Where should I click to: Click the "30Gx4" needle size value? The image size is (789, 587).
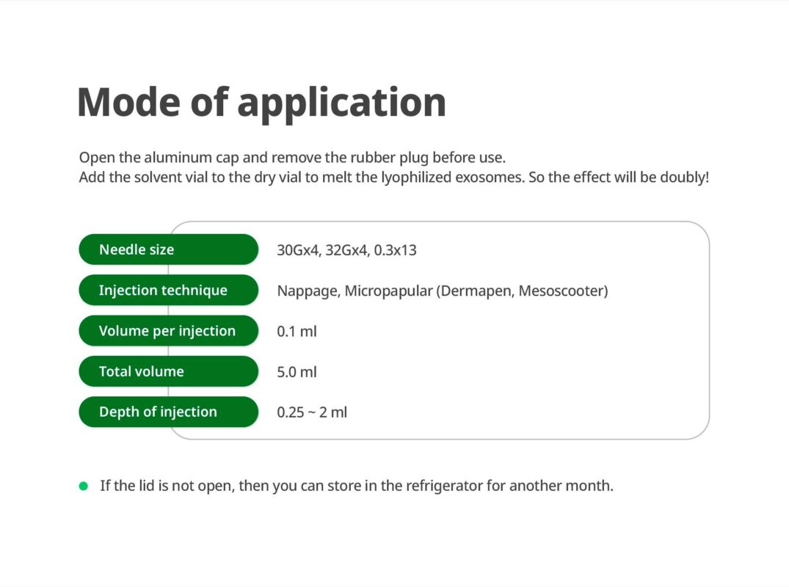[x=299, y=250]
